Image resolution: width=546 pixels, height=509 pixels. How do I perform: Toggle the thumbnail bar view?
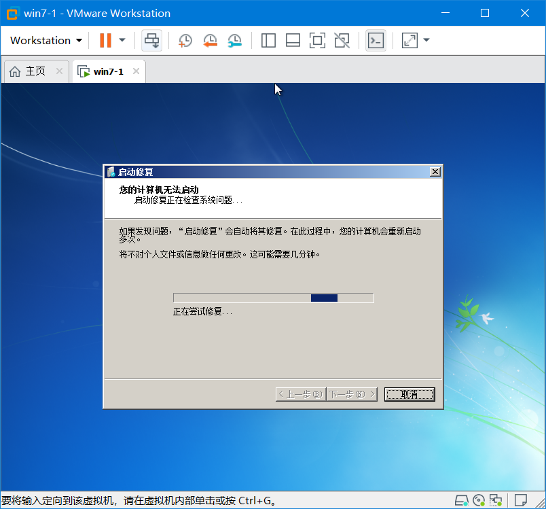(x=293, y=40)
